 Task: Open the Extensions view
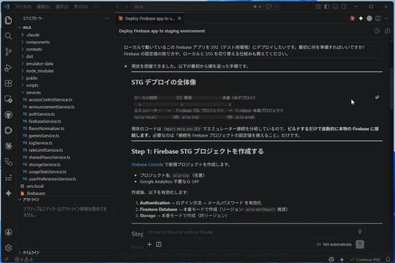point(8,83)
